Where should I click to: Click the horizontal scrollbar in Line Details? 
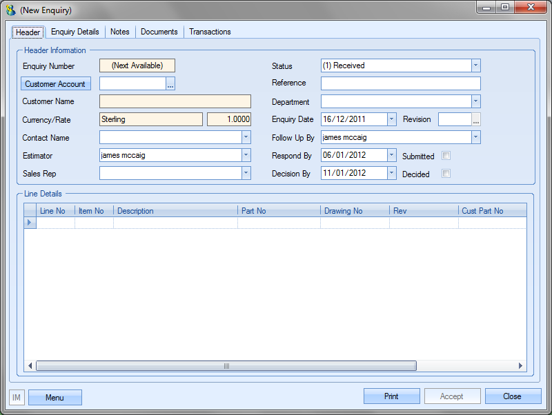pyautogui.click(x=226, y=366)
